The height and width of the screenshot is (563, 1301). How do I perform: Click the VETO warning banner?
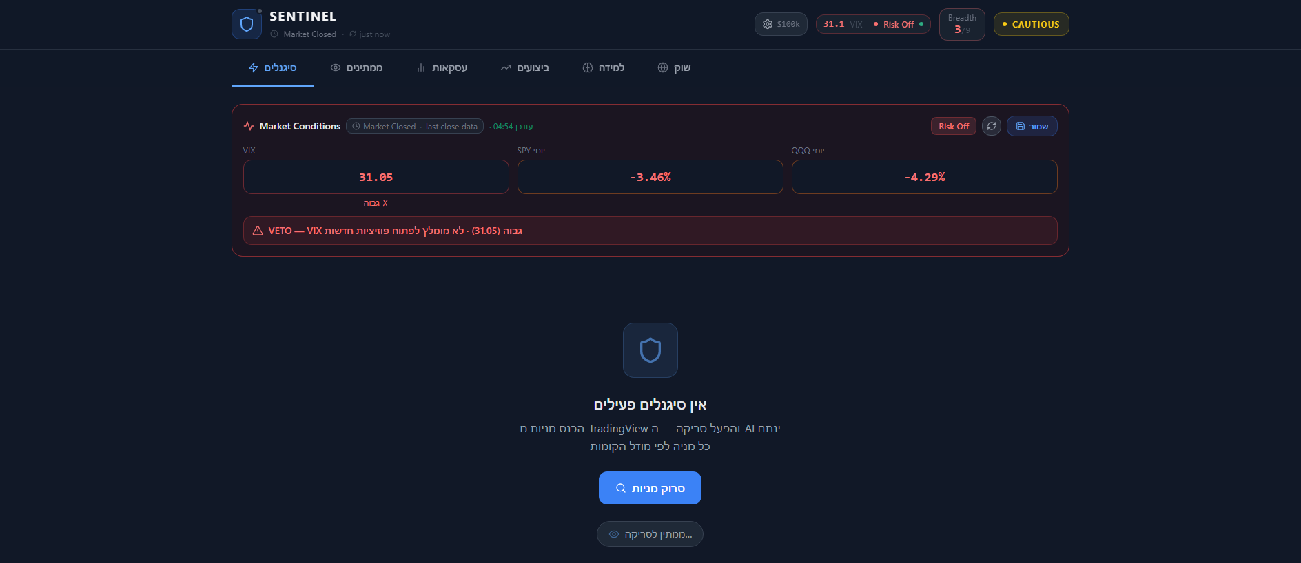click(x=650, y=231)
